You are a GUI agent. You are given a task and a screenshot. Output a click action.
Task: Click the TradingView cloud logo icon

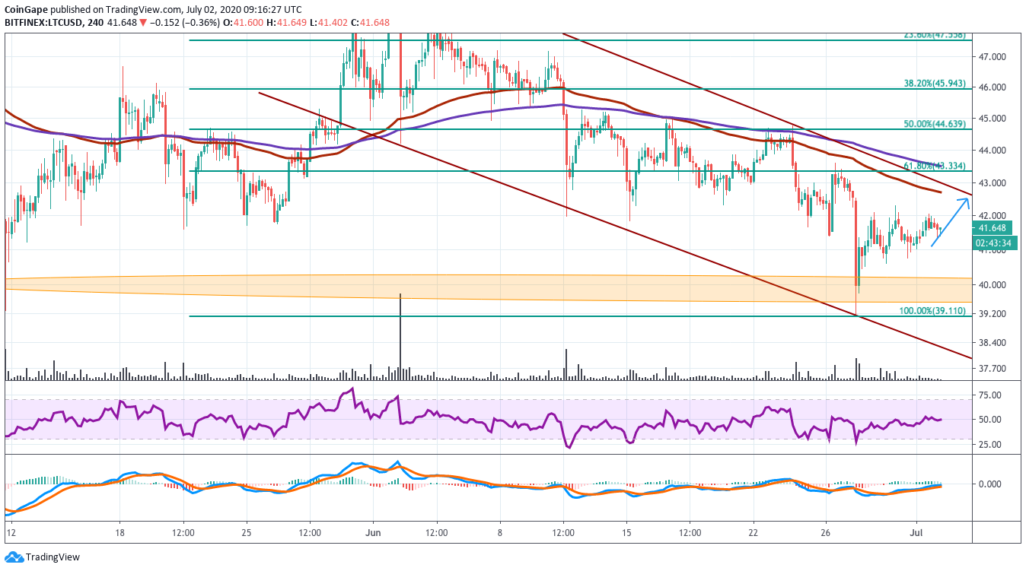click(13, 557)
